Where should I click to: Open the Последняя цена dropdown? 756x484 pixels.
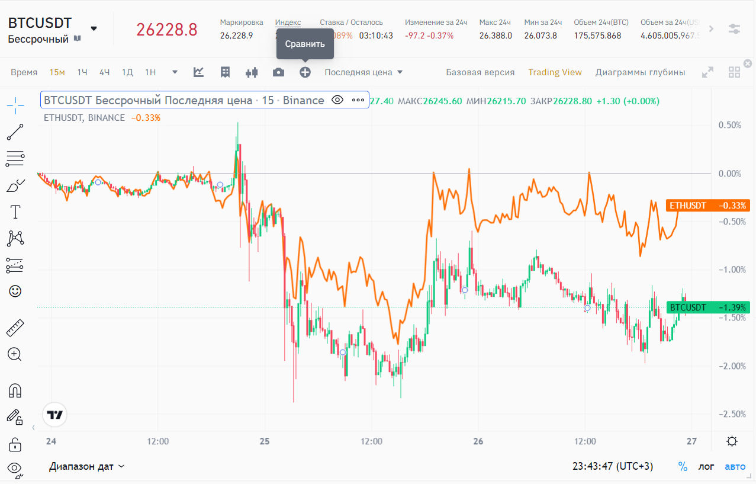pos(363,72)
